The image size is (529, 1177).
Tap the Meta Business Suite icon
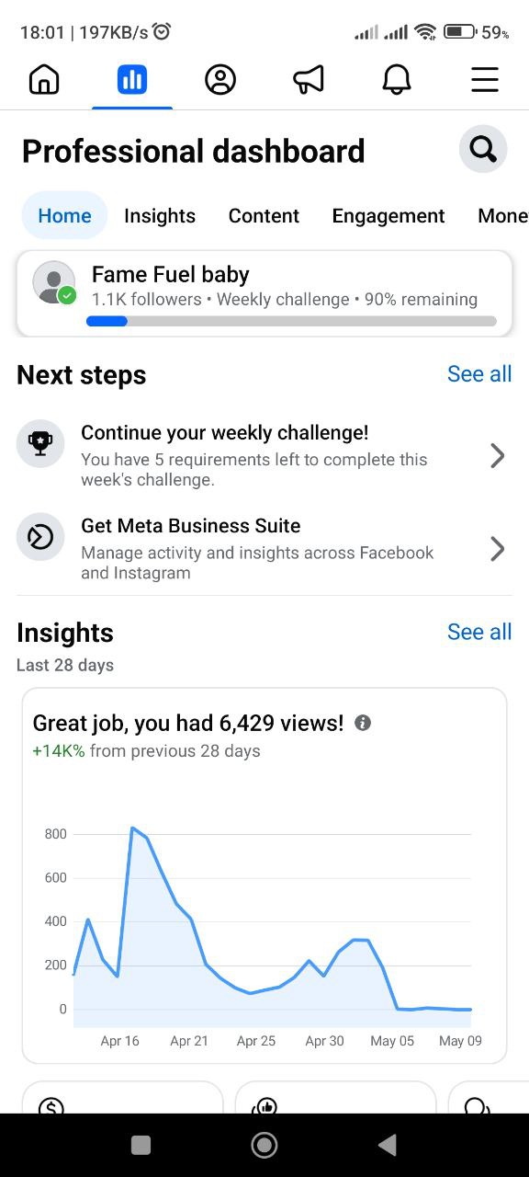coord(40,537)
